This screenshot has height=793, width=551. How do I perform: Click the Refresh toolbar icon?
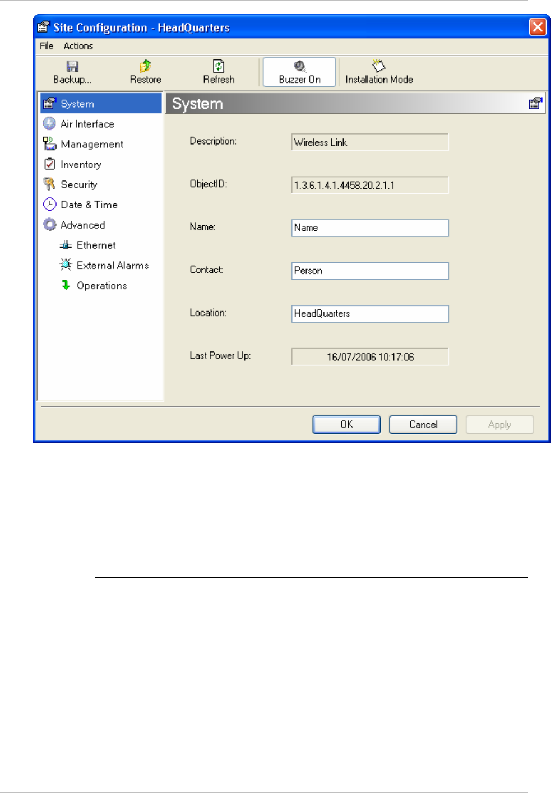[219, 66]
